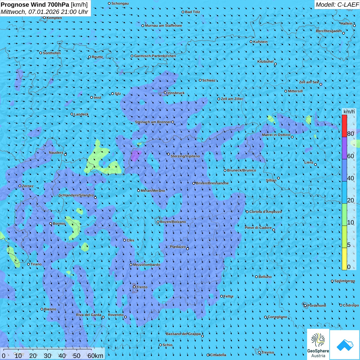Image resolution: width=360 pixels, height=360 pixels.
Task: Select the cyan legend segment between 20 and 40
Action: (344, 192)
